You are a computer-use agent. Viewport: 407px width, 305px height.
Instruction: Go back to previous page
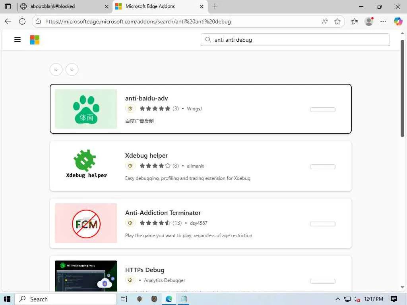[8, 21]
